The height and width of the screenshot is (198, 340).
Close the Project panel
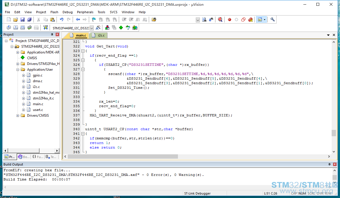click(x=57, y=34)
